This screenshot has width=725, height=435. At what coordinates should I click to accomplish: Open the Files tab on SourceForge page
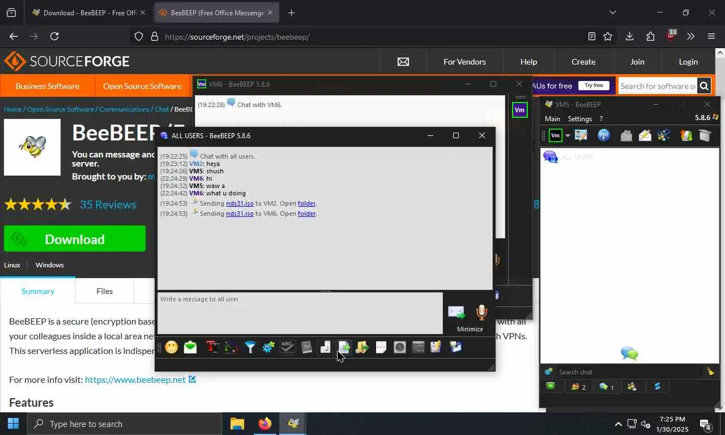(x=104, y=291)
